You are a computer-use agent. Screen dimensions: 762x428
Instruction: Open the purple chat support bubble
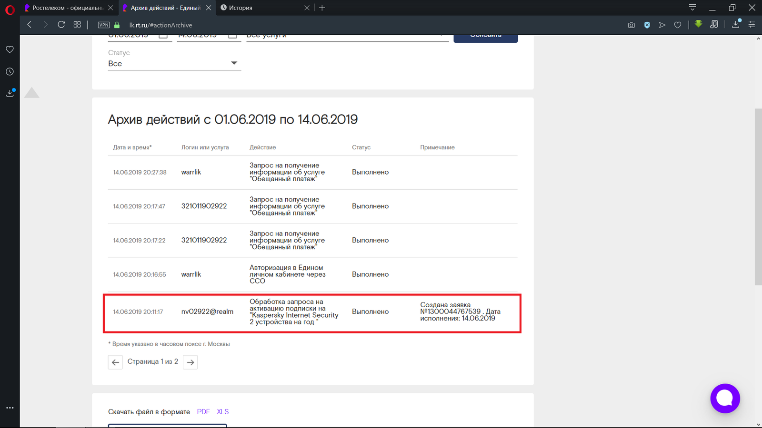725,399
